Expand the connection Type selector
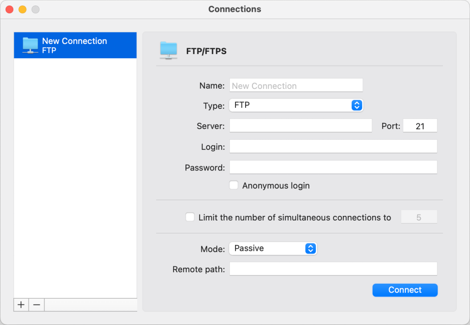 tap(296, 105)
